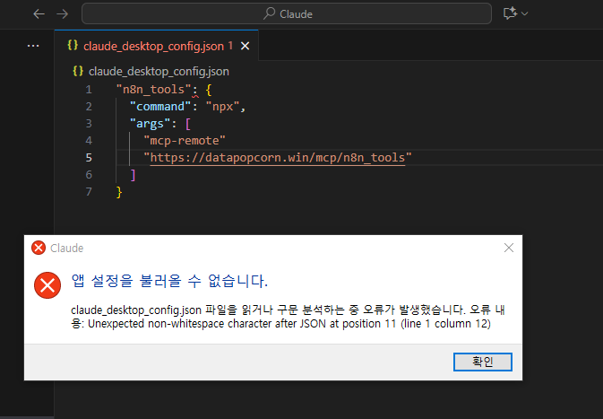Click line number 5 in the gutter
The height and width of the screenshot is (419, 603).
click(89, 158)
